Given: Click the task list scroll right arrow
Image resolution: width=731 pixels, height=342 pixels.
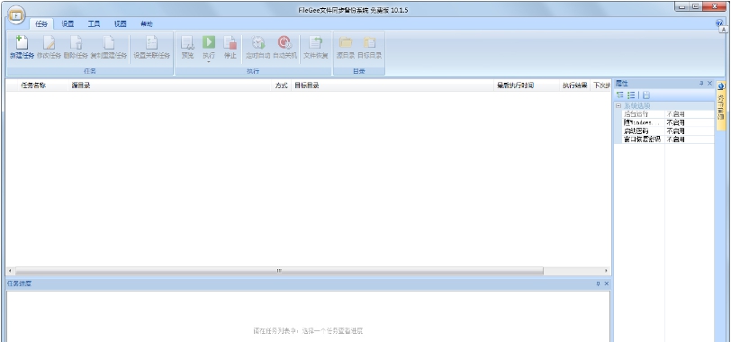Looking at the screenshot, I should (x=606, y=271).
